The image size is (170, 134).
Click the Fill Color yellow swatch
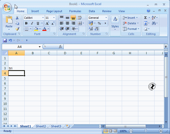pos(36,29)
